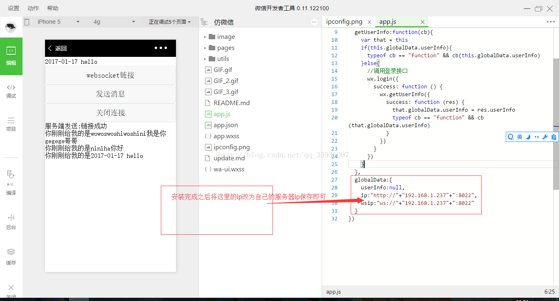
Task: Open IME settings wrench icon
Action: [545, 137]
